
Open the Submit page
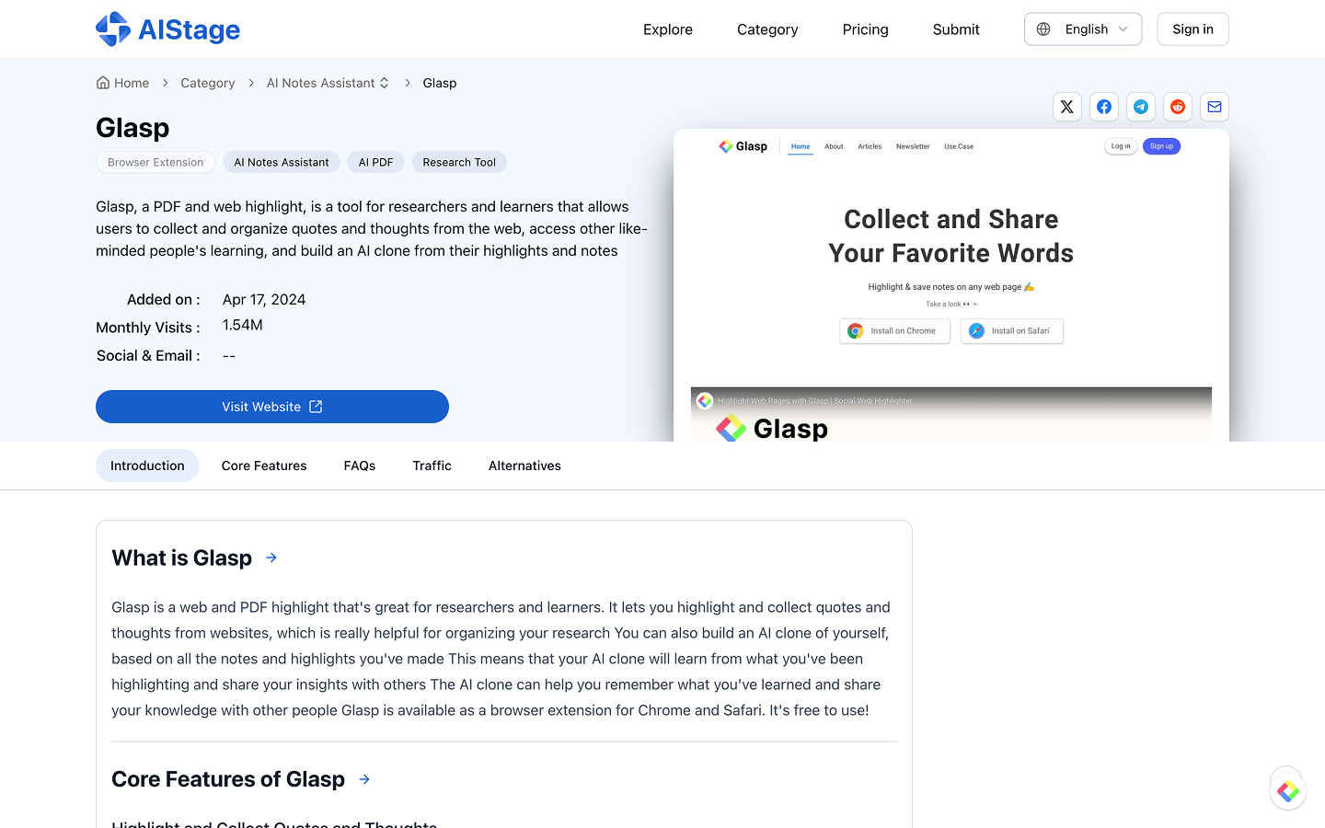tap(956, 29)
